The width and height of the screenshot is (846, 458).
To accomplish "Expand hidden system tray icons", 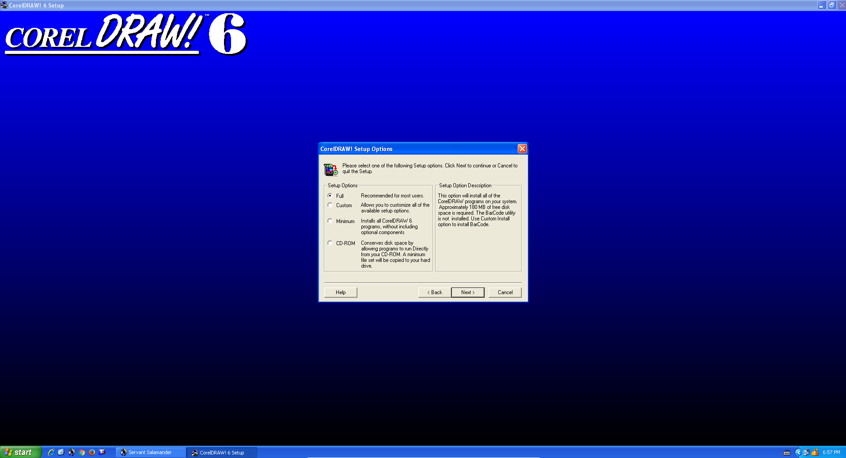I will tap(798, 452).
